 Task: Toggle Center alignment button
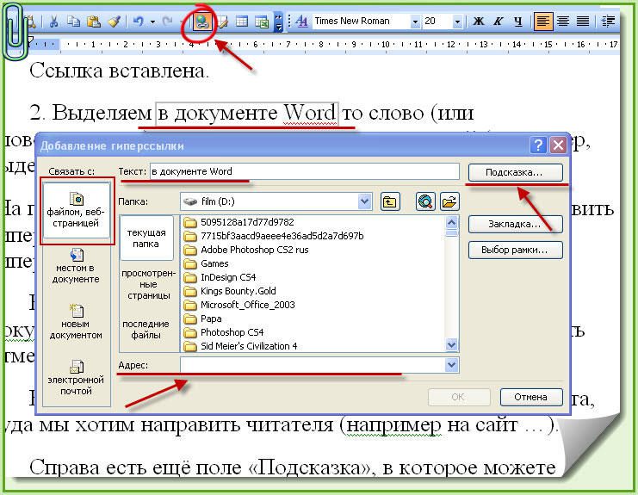[563, 22]
